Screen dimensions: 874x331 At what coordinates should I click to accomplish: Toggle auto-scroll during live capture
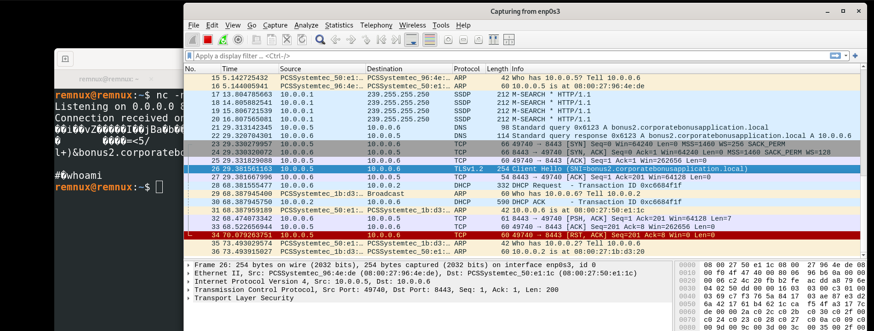click(x=411, y=40)
